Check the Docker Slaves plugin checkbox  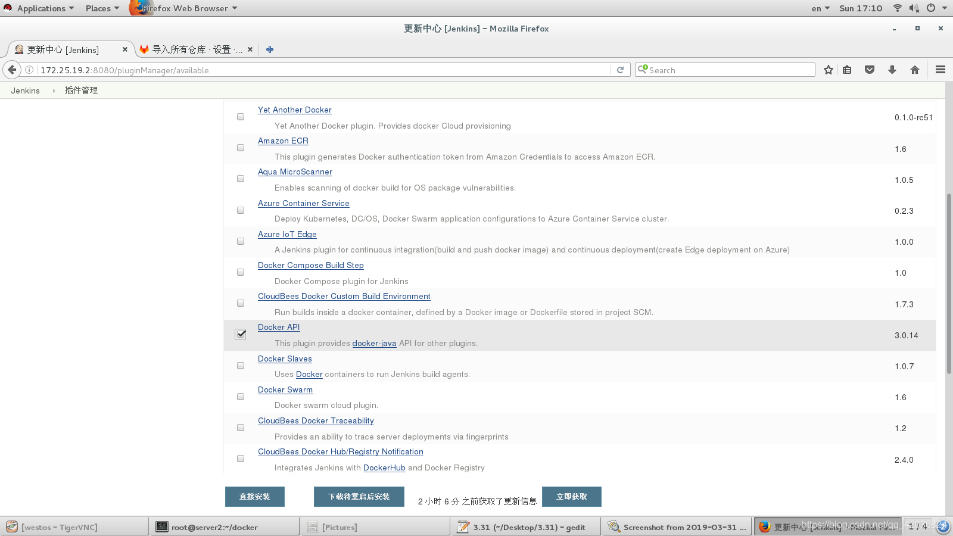coord(241,366)
